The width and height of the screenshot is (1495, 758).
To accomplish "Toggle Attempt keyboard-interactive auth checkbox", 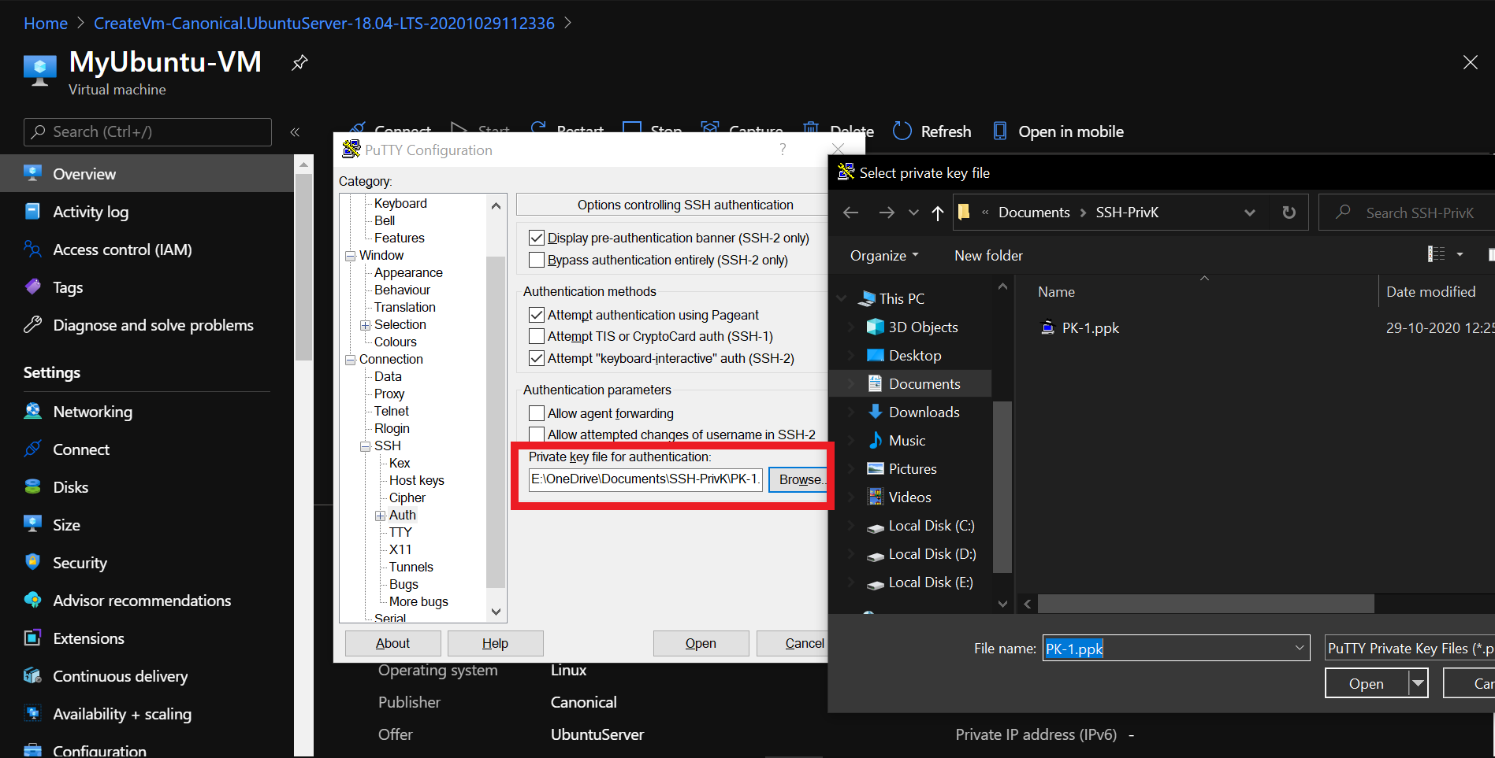I will tap(537, 358).
